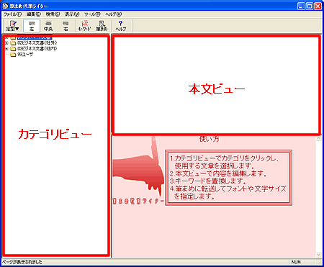Open the 検索(S) menu

53,14
